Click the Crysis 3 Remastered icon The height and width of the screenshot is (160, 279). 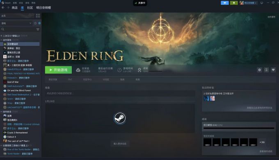[5, 133]
